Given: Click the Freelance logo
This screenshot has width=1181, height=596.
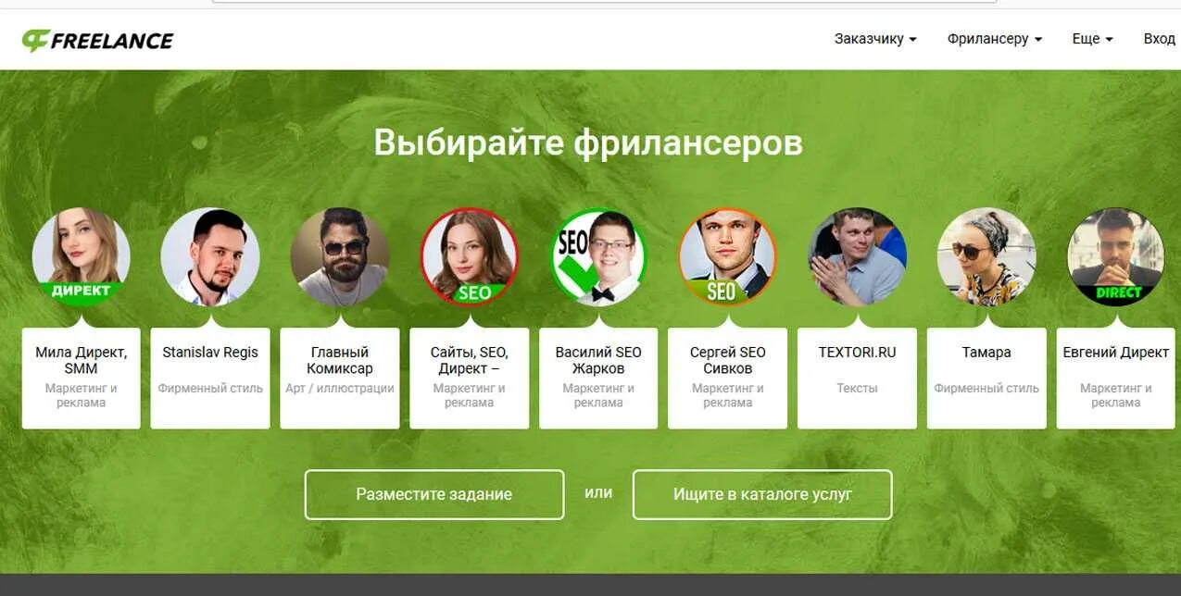Looking at the screenshot, I should tap(97, 40).
